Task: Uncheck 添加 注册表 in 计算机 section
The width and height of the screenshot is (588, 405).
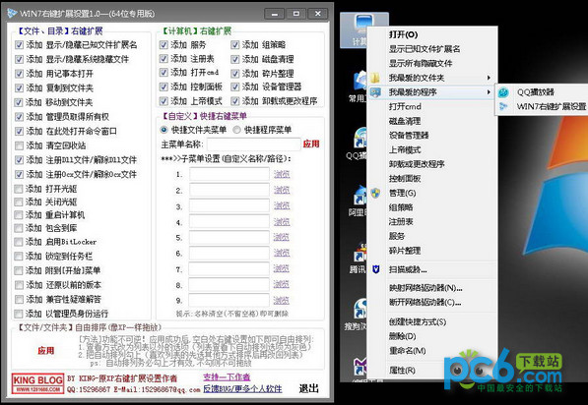Action: point(163,59)
